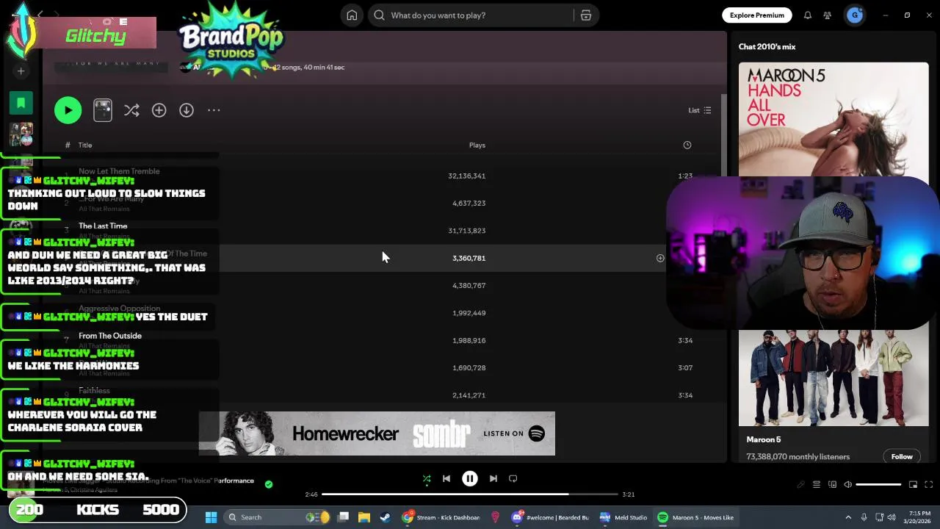Adjust the volume slider
Image resolution: width=940 pixels, height=529 pixels.
[x=878, y=485]
